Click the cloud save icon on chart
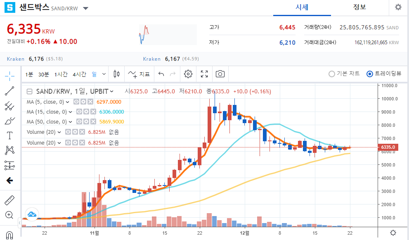 pyautogui.click(x=32, y=214)
